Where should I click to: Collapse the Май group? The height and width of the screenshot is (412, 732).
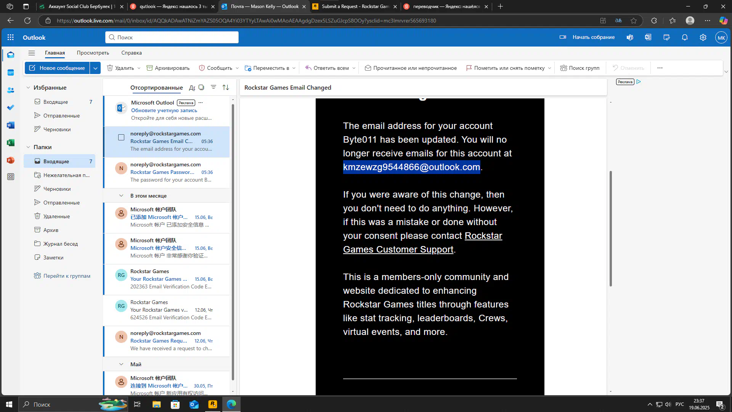[x=121, y=364]
